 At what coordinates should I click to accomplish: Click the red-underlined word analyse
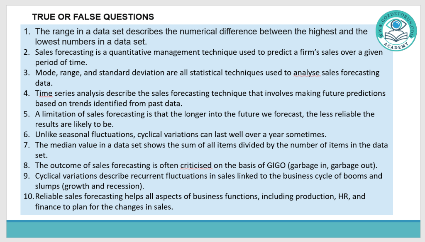coord(307,73)
